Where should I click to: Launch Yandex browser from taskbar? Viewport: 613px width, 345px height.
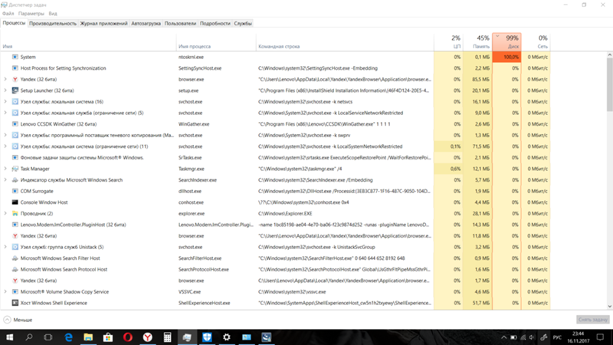[x=148, y=337]
